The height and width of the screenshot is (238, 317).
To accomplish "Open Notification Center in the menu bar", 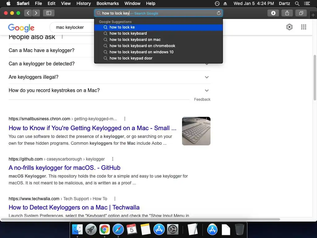I will 307,3.
